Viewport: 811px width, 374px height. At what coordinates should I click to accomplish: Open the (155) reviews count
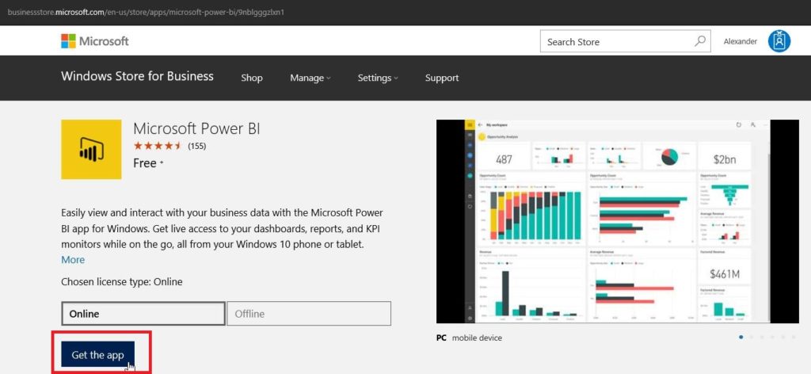pos(196,146)
